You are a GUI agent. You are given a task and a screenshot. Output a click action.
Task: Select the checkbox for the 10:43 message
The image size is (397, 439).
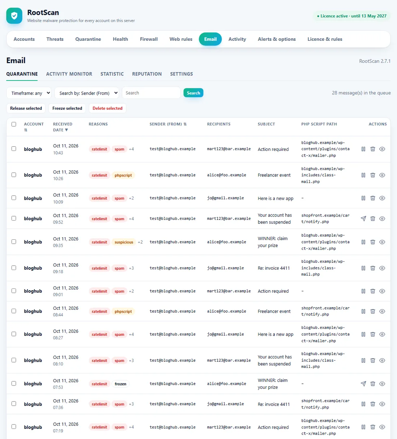tap(14, 149)
